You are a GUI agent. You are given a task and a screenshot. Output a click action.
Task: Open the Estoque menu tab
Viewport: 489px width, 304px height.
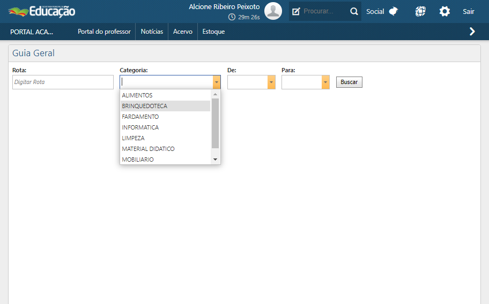213,32
